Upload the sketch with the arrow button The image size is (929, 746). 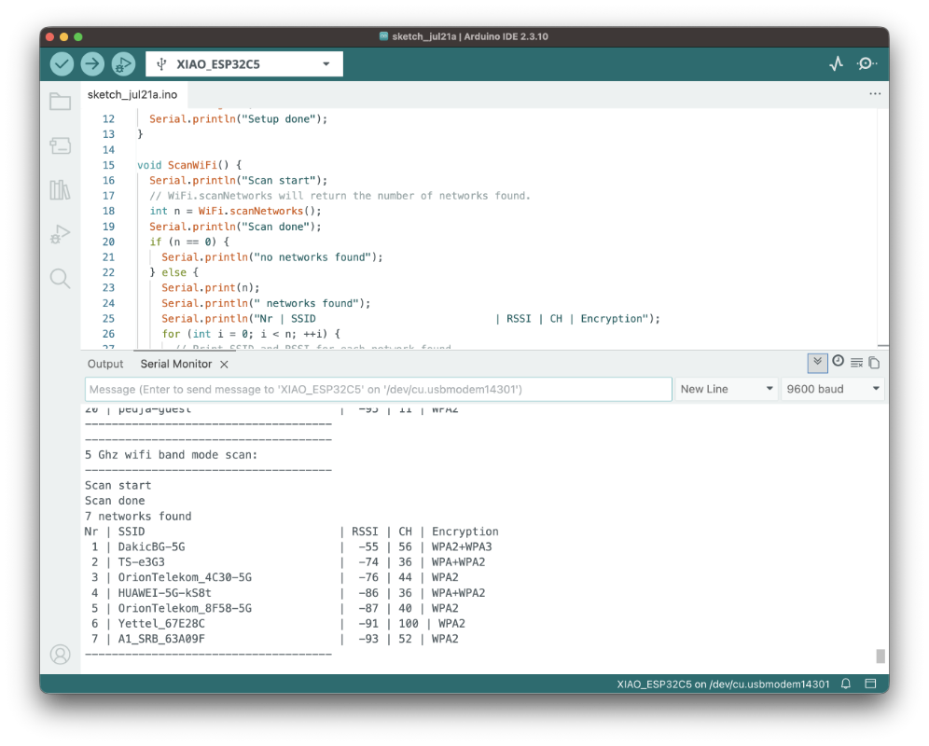coord(92,64)
